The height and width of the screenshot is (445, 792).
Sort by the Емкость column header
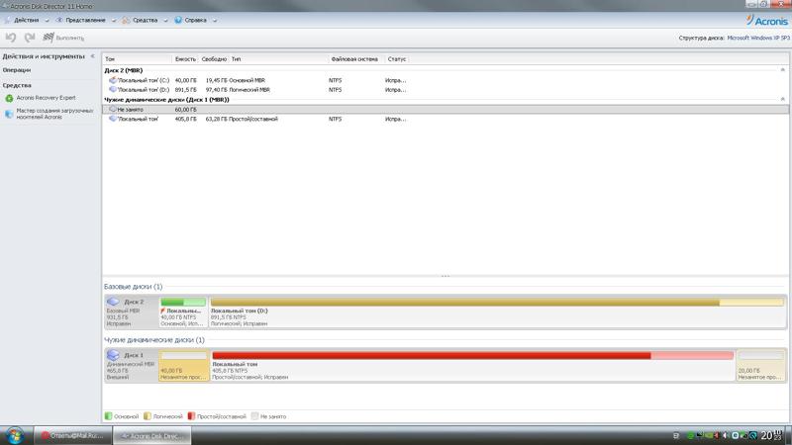[x=185, y=59]
